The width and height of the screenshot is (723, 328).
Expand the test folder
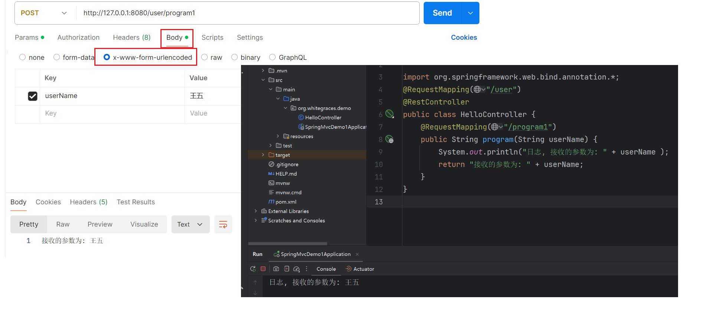coord(270,146)
